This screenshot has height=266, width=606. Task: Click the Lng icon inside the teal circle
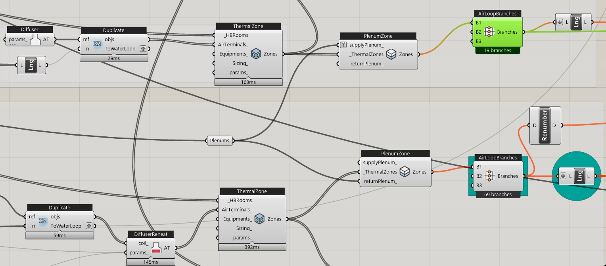click(x=579, y=176)
